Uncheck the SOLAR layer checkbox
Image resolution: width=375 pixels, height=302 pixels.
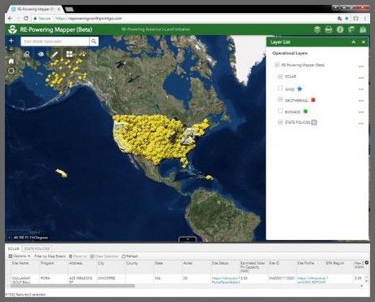[280, 77]
